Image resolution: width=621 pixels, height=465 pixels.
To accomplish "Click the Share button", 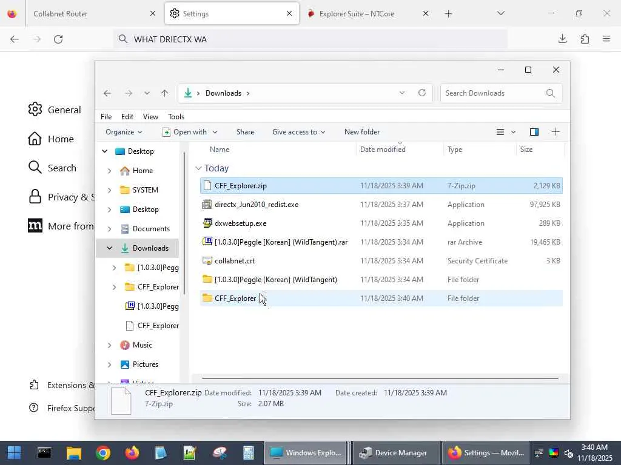I will pyautogui.click(x=245, y=132).
